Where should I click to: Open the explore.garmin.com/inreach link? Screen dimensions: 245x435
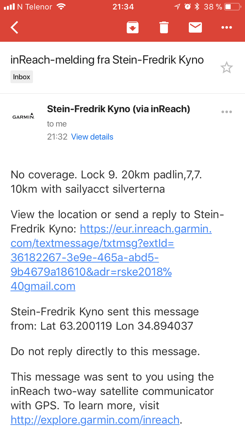pyautogui.click(x=95, y=420)
